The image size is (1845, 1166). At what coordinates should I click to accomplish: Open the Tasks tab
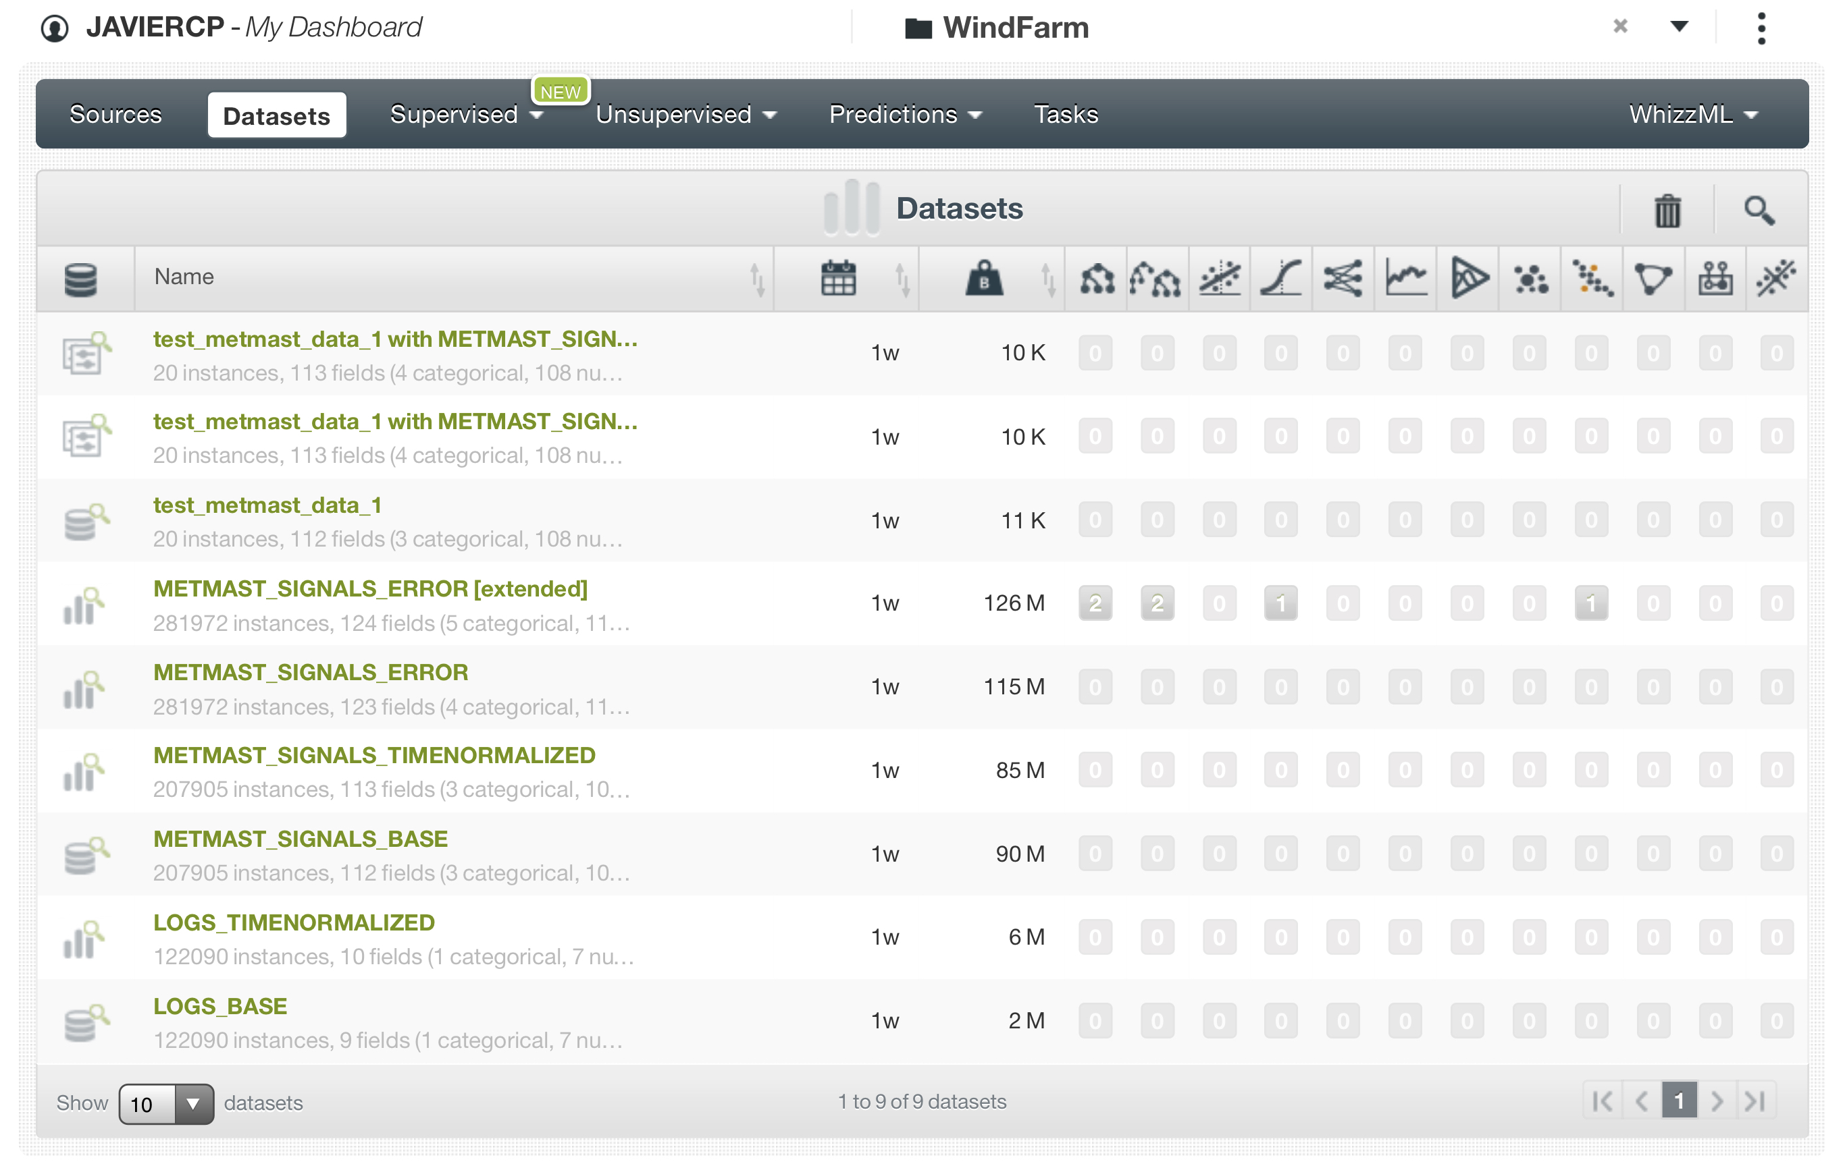click(x=1065, y=115)
